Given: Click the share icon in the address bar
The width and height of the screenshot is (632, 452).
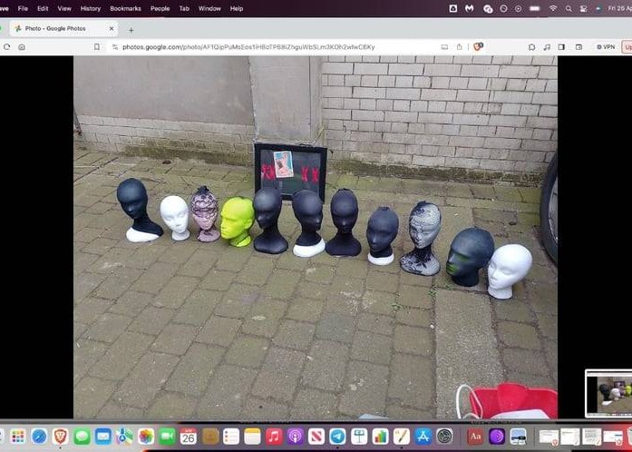Looking at the screenshot, I should 460,46.
